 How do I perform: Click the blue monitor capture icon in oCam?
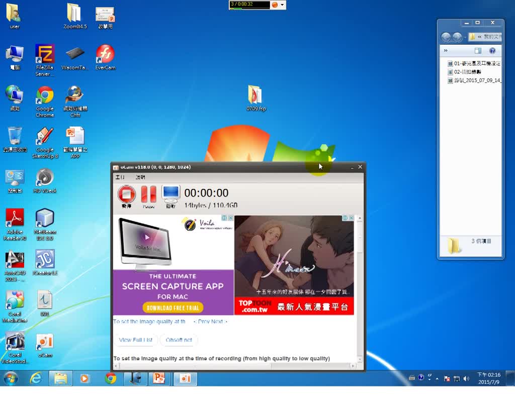point(171,194)
